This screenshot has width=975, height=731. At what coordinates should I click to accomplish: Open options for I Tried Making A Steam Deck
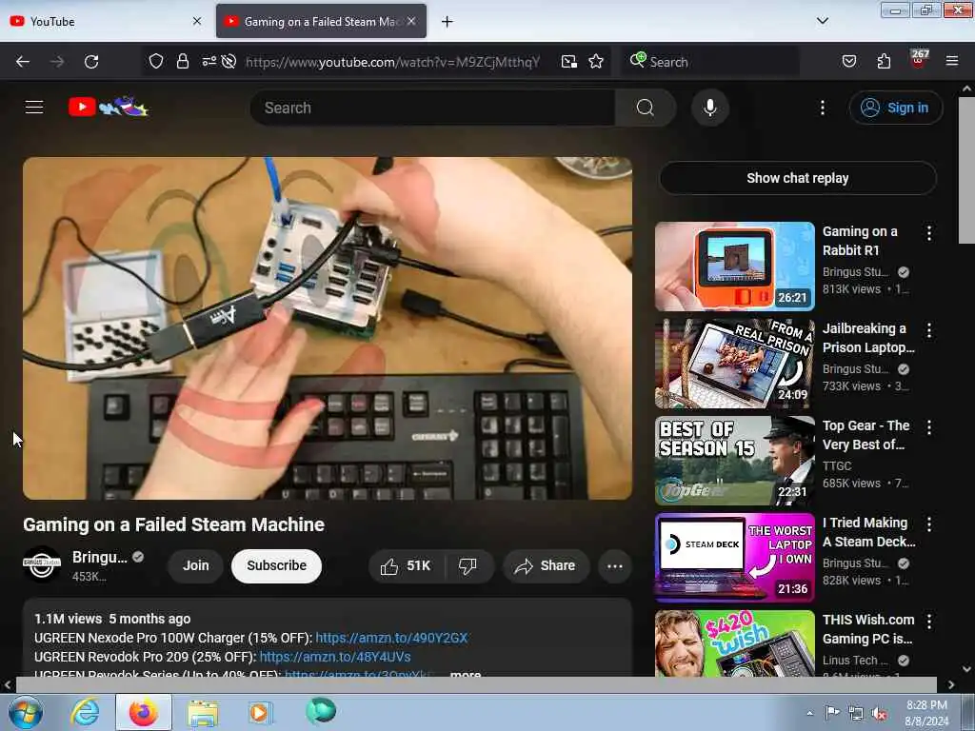(x=929, y=524)
